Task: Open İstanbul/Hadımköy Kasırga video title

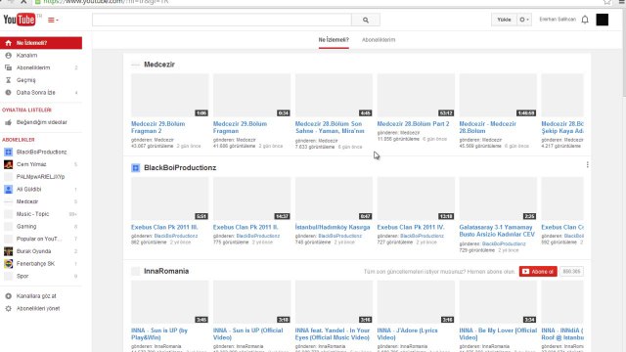Action: (333, 227)
